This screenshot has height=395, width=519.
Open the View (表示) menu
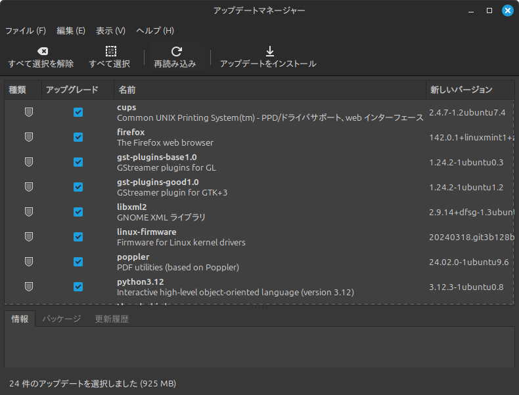pos(110,30)
